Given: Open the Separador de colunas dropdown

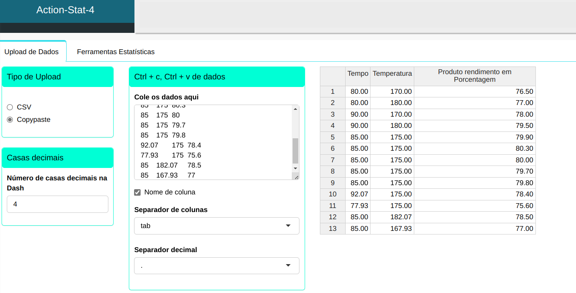Looking at the screenshot, I should (216, 226).
